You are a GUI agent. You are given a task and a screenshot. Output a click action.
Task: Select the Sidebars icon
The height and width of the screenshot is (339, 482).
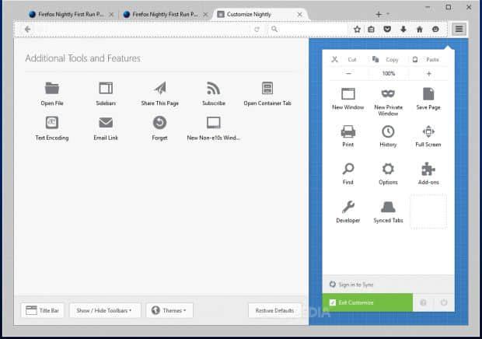[106, 88]
